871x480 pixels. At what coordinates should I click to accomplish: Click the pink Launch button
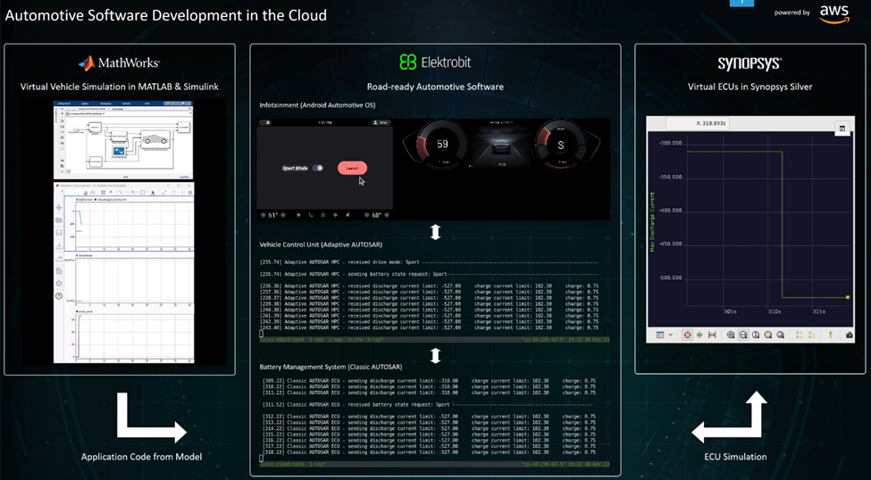(x=352, y=168)
